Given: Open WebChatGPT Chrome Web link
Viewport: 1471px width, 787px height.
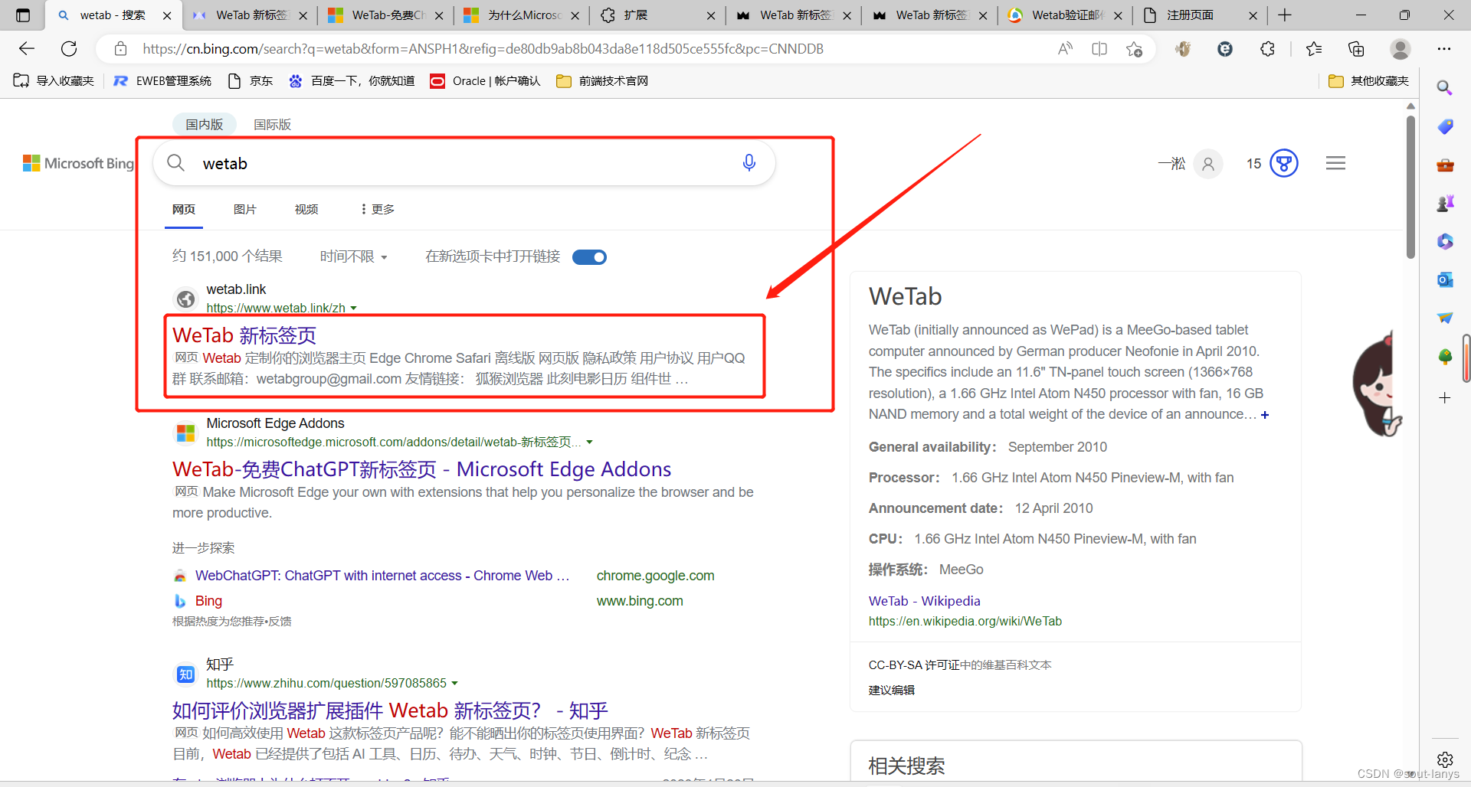Looking at the screenshot, I should click(x=382, y=576).
